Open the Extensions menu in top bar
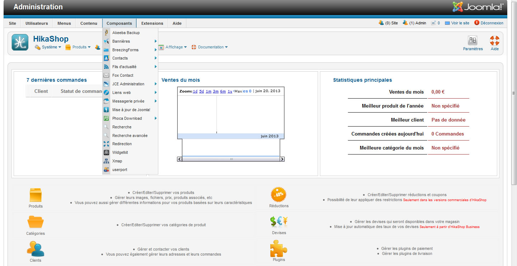 tap(152, 23)
